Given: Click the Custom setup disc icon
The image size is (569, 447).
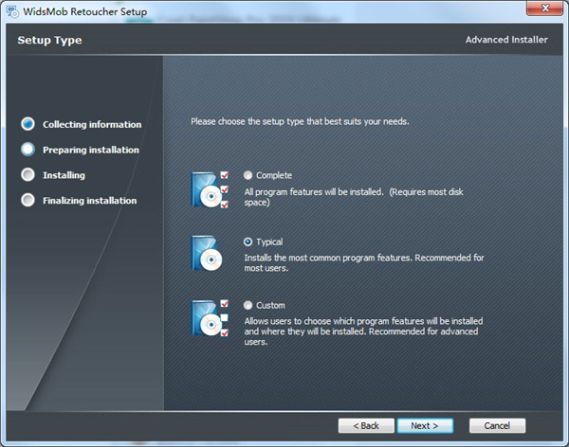Looking at the screenshot, I should (x=210, y=318).
